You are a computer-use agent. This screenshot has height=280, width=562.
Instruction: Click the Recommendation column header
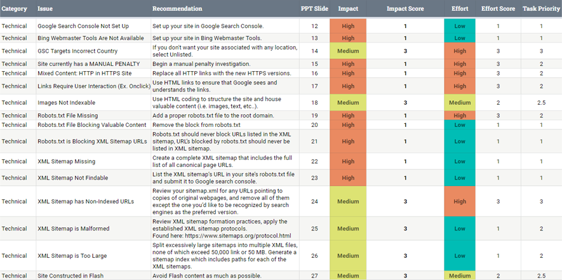pyautogui.click(x=177, y=9)
